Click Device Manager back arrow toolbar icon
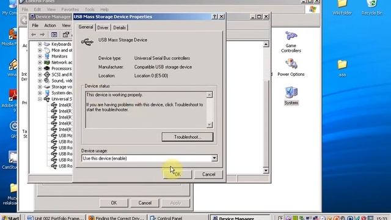Image resolution: width=391 pixels, height=220 pixels. (34, 34)
